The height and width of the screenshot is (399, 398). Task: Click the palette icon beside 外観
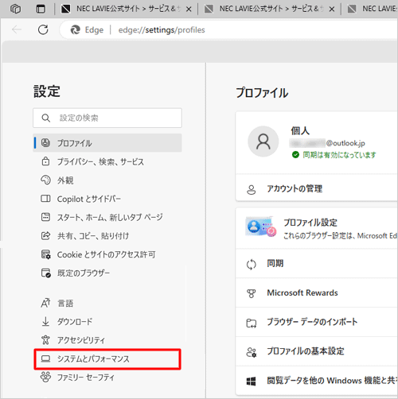tap(45, 180)
